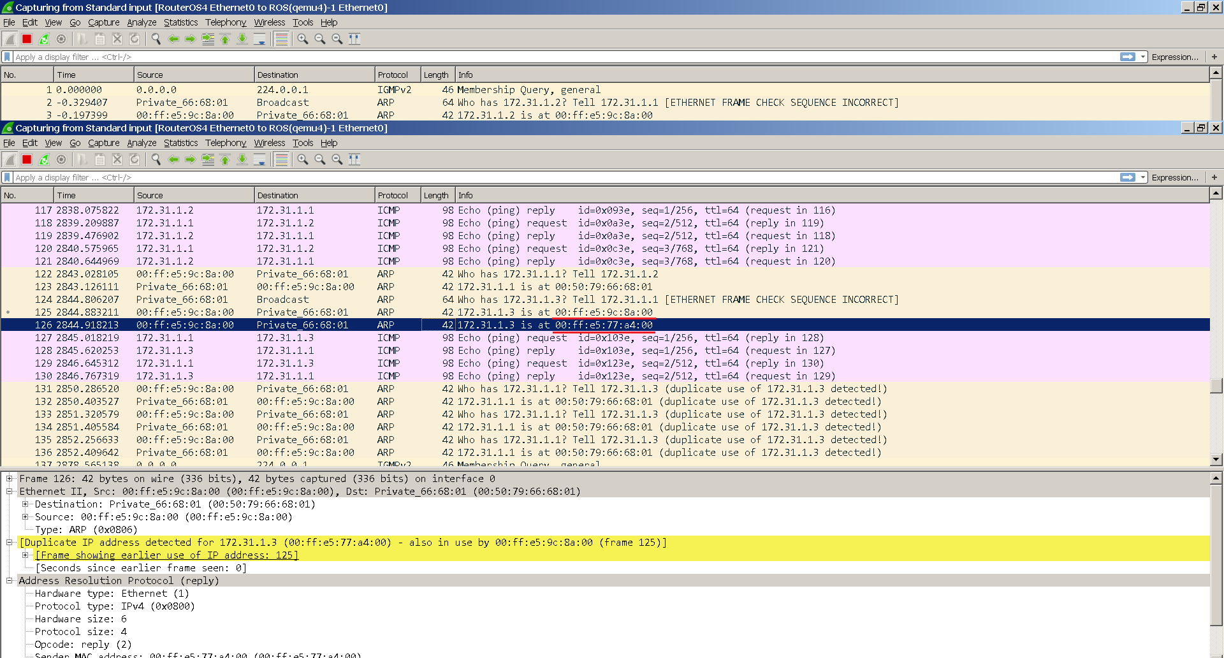Open the Telephony menu in front window
1224x658 pixels.
click(x=226, y=143)
